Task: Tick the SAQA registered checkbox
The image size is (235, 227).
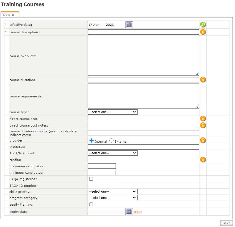Action: (91, 179)
